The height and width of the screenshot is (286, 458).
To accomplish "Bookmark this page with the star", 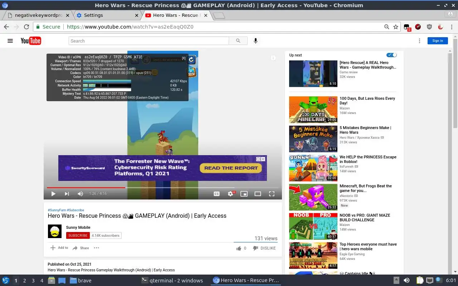I will click(x=396, y=27).
